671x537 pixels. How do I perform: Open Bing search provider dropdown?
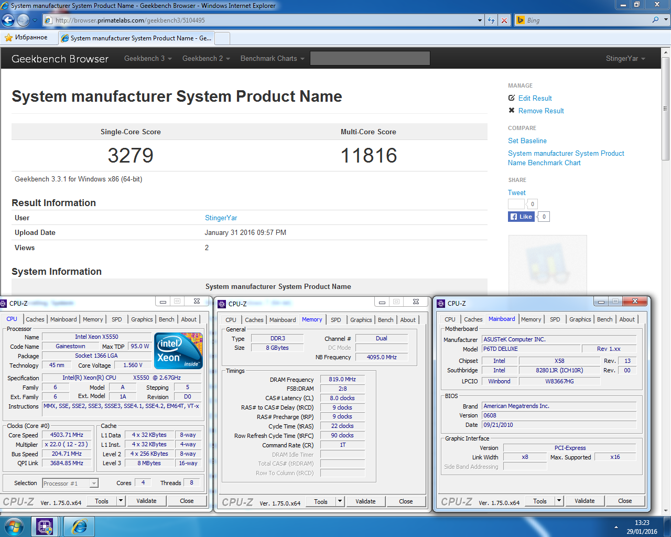[666, 20]
